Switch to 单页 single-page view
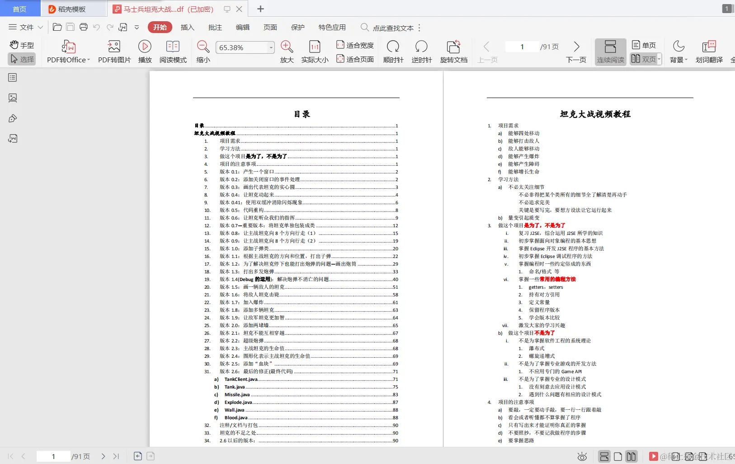735x464 pixels. 644,45
